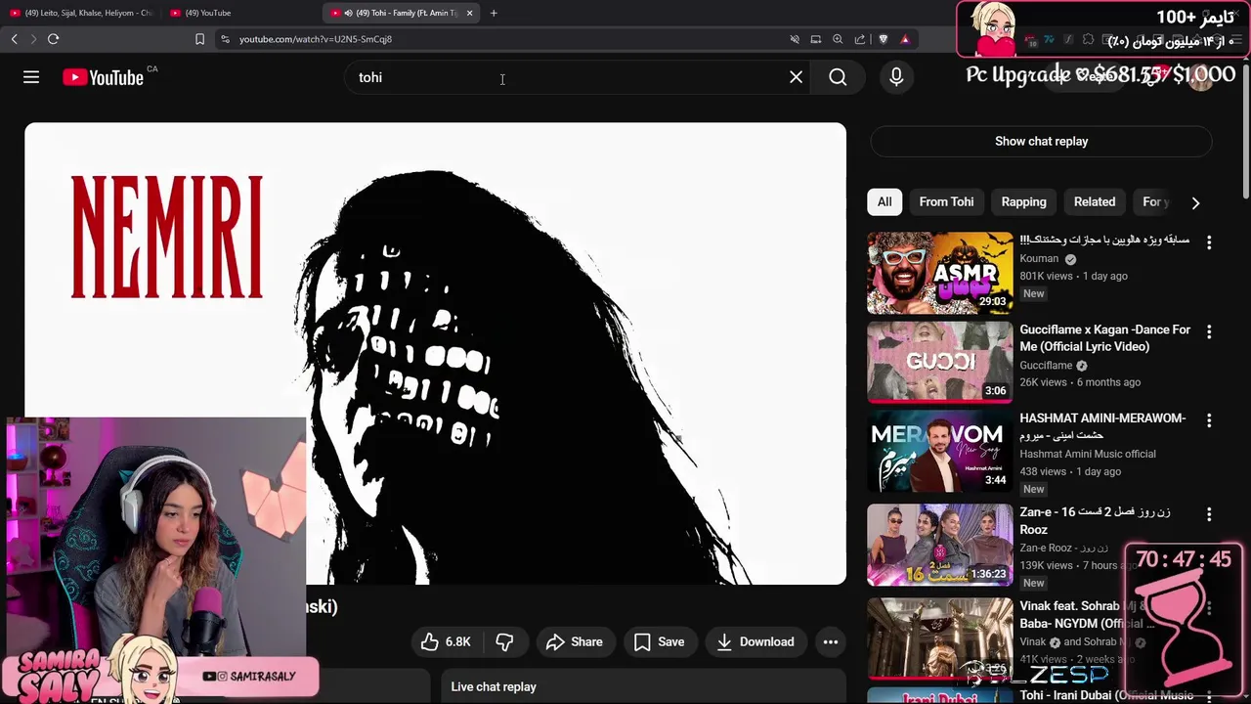Viewport: 1251px width, 704px height.
Task: Open the MERAWOM video thumbnail
Action: pyautogui.click(x=940, y=451)
